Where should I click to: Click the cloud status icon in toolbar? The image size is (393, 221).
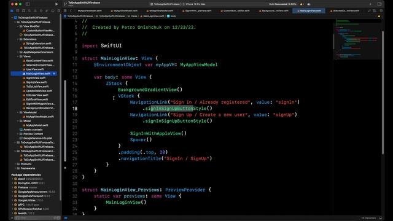(309, 4)
